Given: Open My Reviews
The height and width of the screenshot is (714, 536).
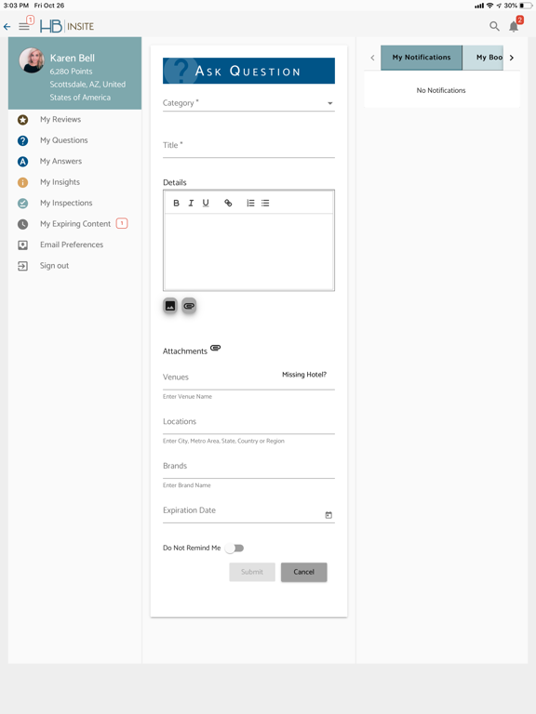Looking at the screenshot, I should (60, 119).
